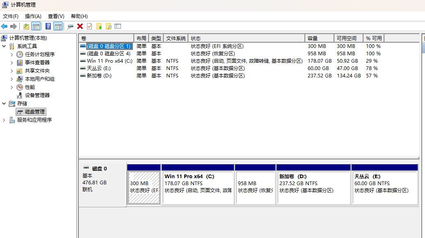Click the Up One Level folder icon
The width and height of the screenshot is (425, 238).
point(26,26)
